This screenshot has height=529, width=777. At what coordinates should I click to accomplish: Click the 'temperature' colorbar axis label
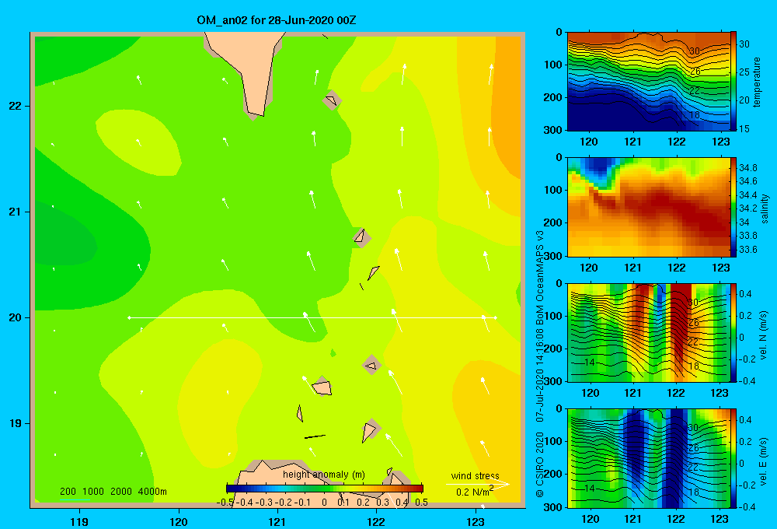(x=757, y=82)
